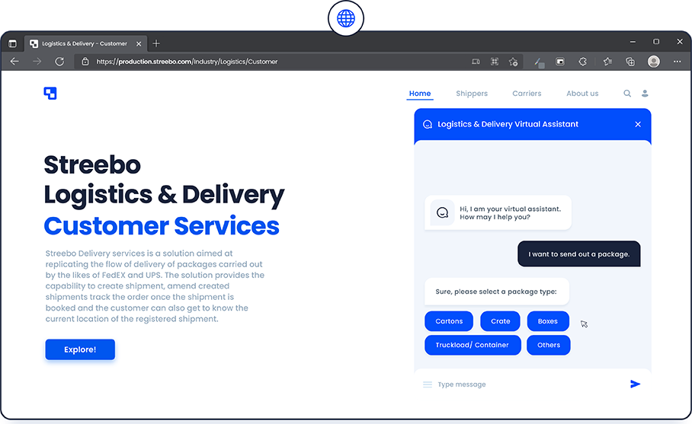Image resolution: width=692 pixels, height=424 pixels.
Task: Click the QR/apps grid icon in address bar
Action: coord(495,62)
